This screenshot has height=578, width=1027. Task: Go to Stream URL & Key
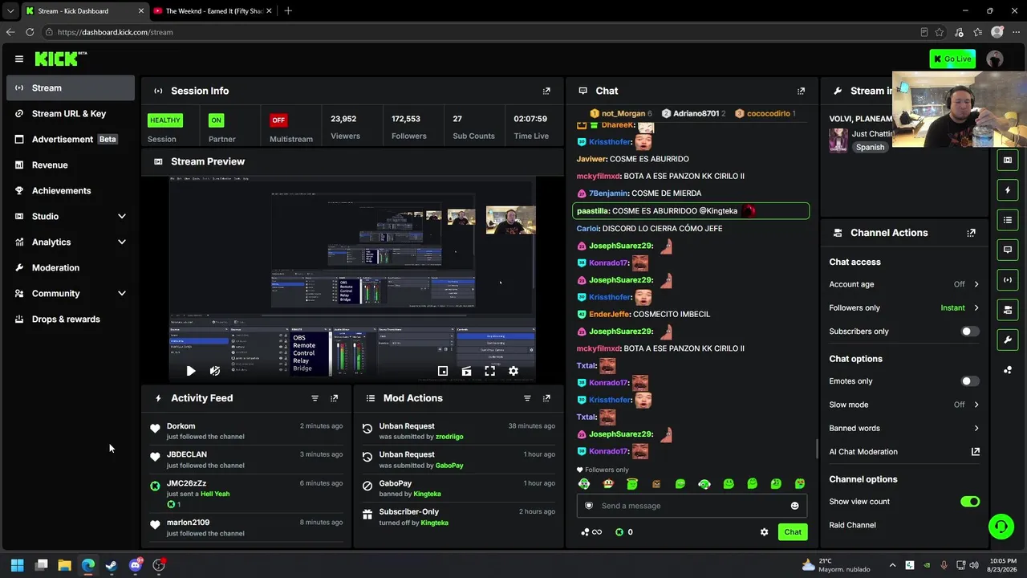tap(71, 114)
